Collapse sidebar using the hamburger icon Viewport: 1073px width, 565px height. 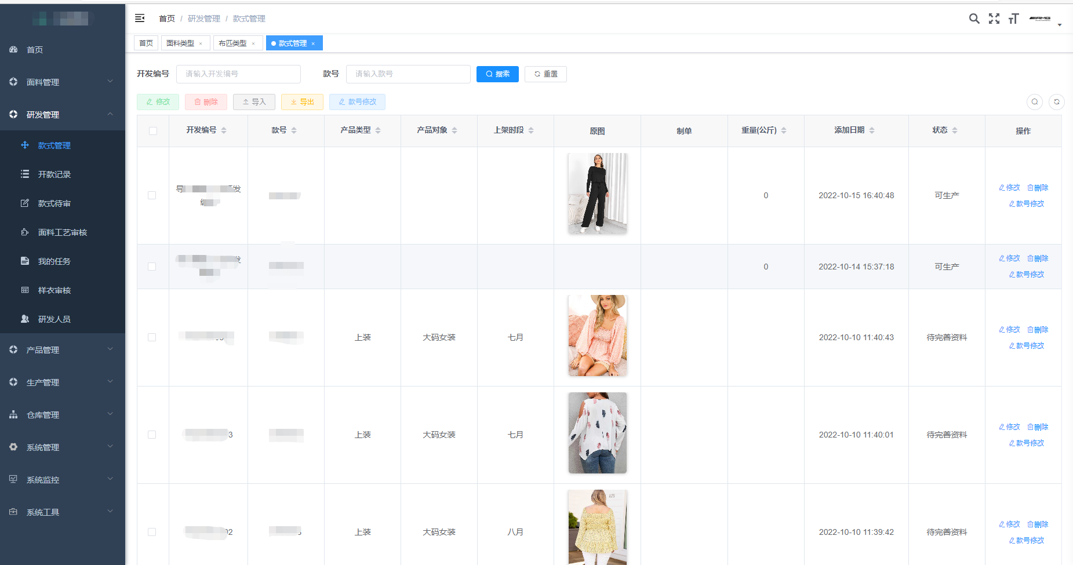140,19
